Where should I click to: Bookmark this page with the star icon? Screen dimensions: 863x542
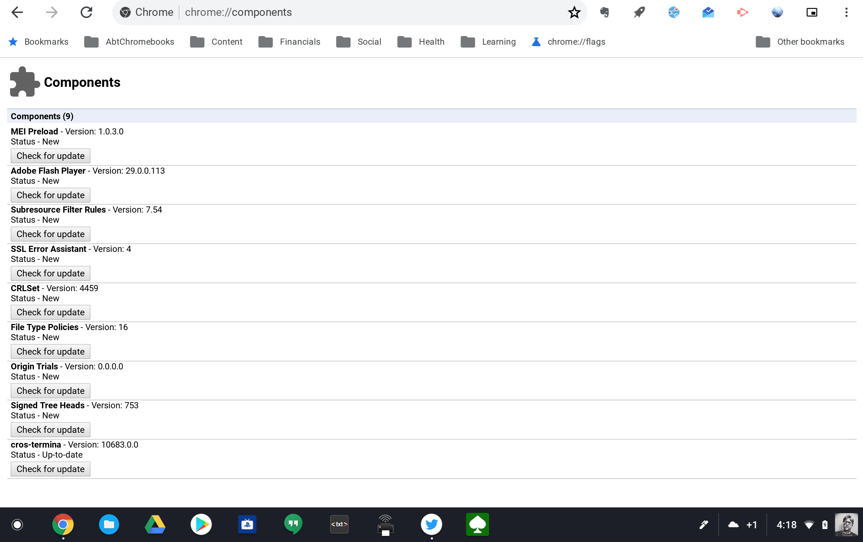[574, 12]
